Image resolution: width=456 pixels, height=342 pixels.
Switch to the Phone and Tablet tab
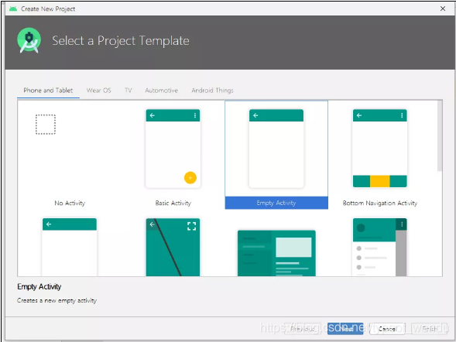[x=48, y=91]
